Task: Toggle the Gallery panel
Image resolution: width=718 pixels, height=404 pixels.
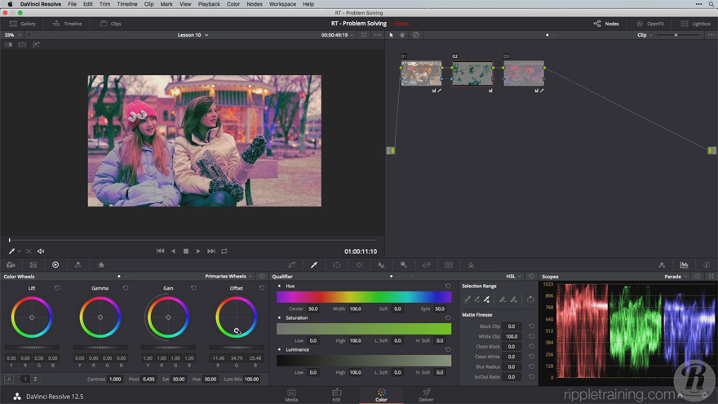Action: coord(23,24)
